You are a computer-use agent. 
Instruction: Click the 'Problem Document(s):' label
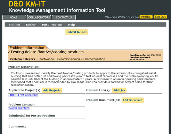pyautogui.click(x=103, y=100)
